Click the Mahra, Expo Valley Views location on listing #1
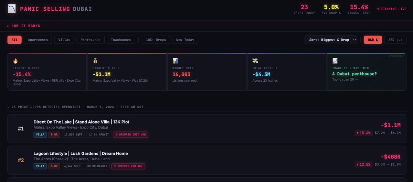Screen dimensions: 413x182 point(71,127)
